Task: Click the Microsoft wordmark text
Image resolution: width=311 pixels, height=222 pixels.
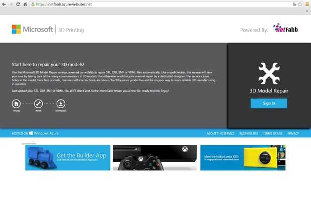Action: point(38,30)
